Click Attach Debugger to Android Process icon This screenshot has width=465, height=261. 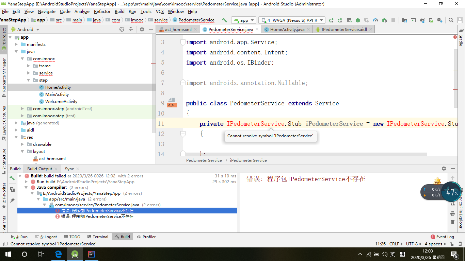coord(384,20)
